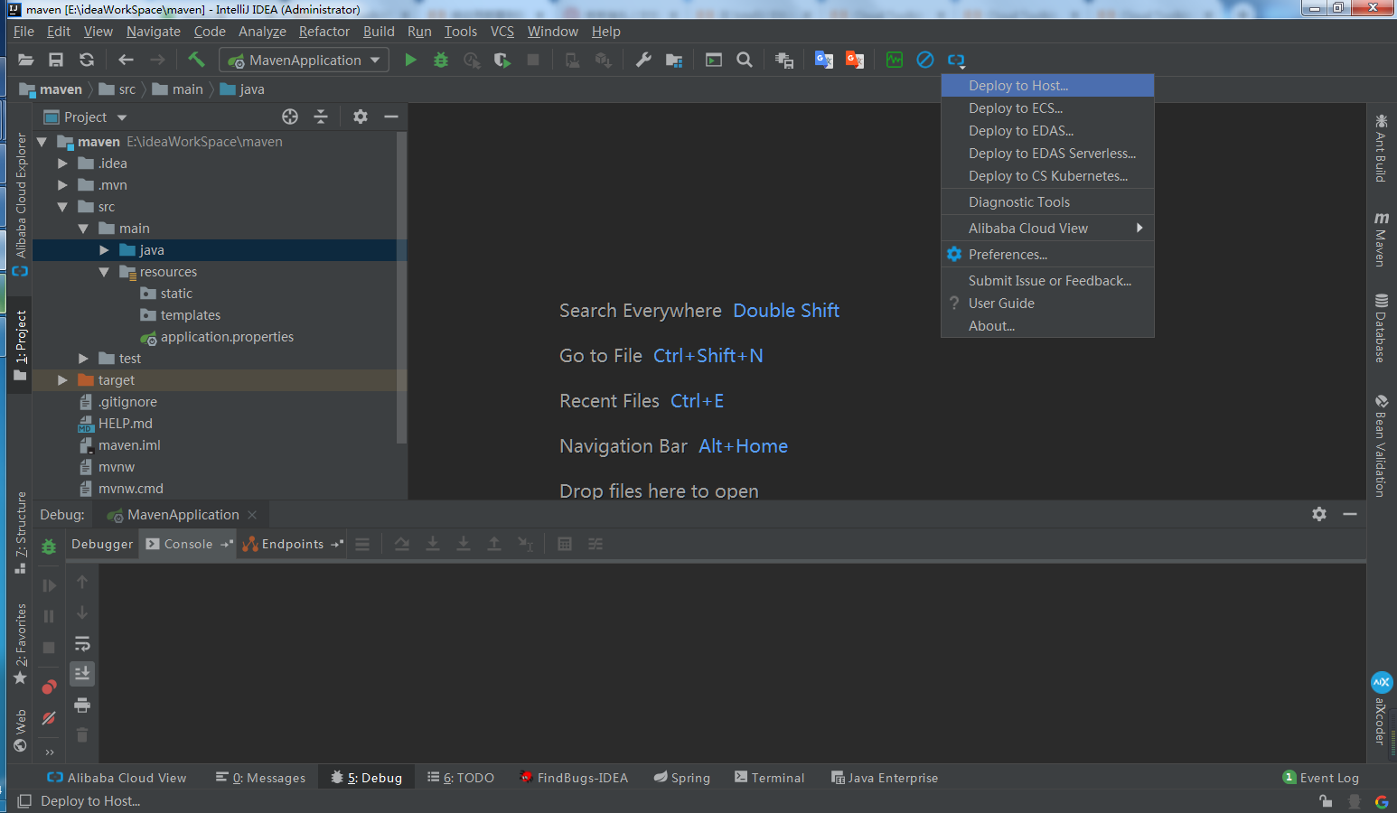Open the Maven side panel
Image resolution: width=1397 pixels, height=813 pixels.
click(1381, 239)
